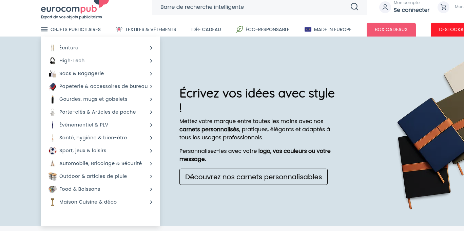
Task: Click the soccer ball icon beside Sport
Action: pos(52,151)
